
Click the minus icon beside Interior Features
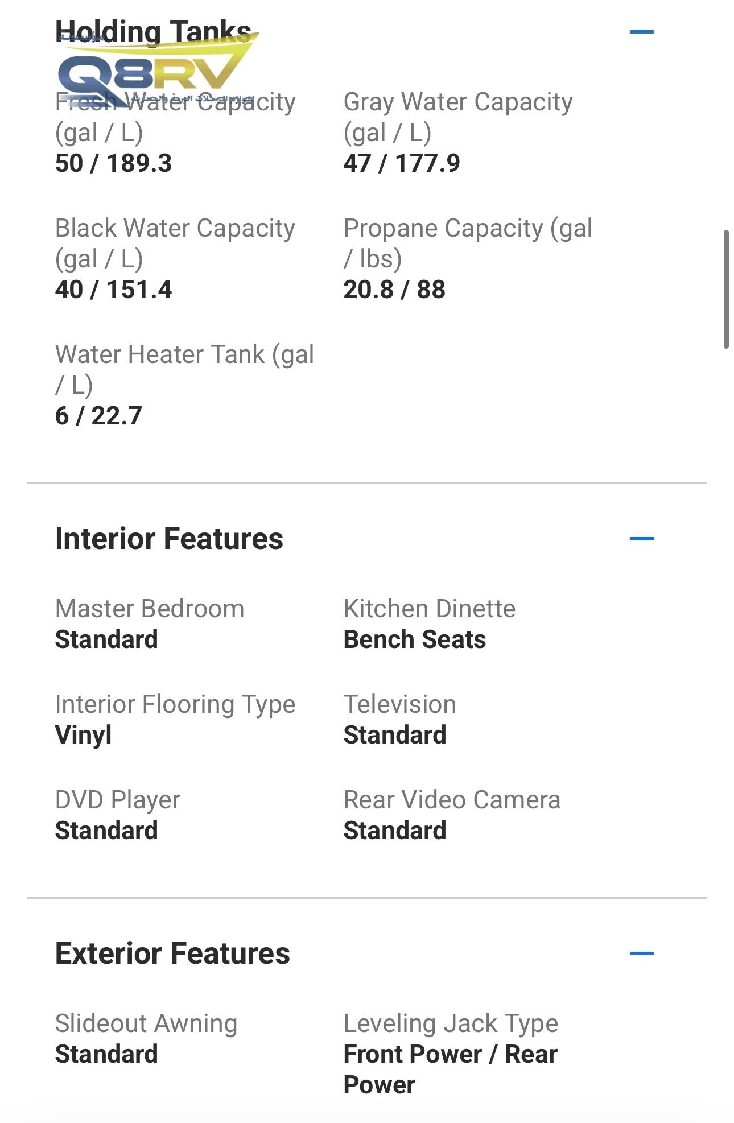tap(641, 538)
